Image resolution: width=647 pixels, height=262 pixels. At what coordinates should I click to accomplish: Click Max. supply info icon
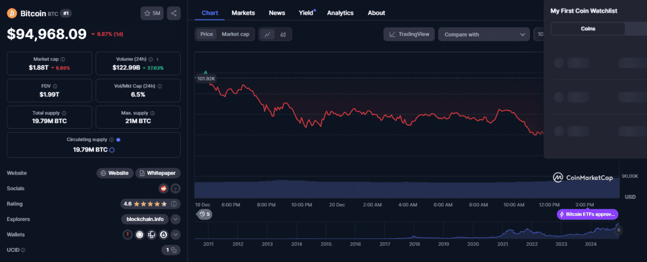(152, 113)
